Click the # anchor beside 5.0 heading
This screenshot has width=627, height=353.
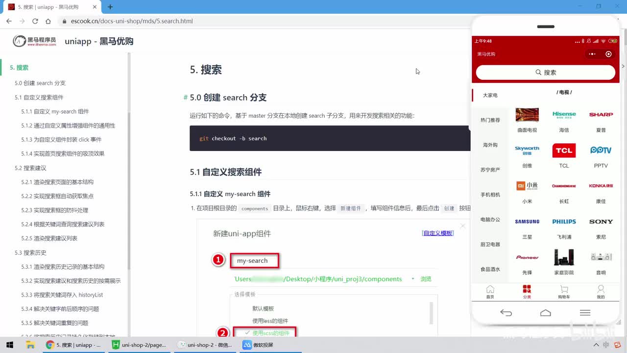186,98
